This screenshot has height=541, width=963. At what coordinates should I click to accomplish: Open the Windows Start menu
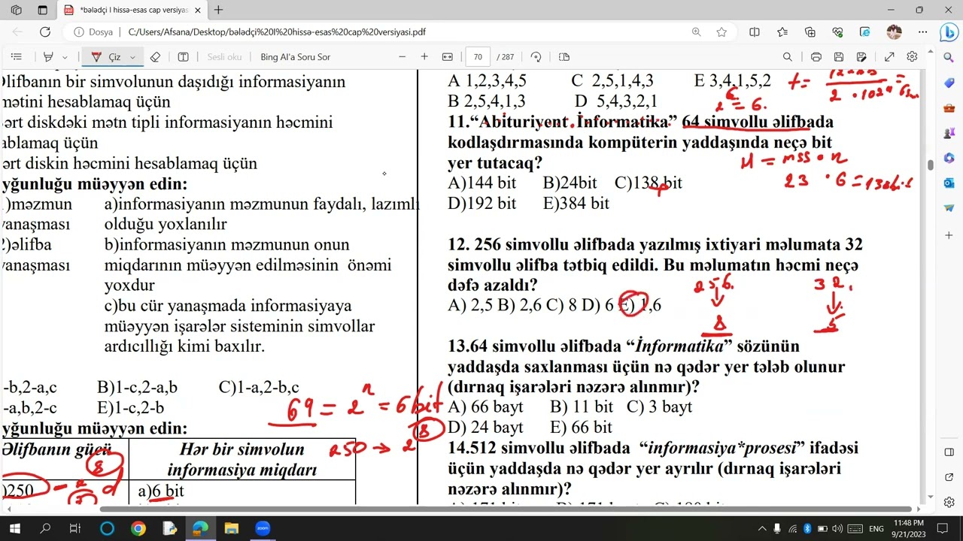point(14,528)
